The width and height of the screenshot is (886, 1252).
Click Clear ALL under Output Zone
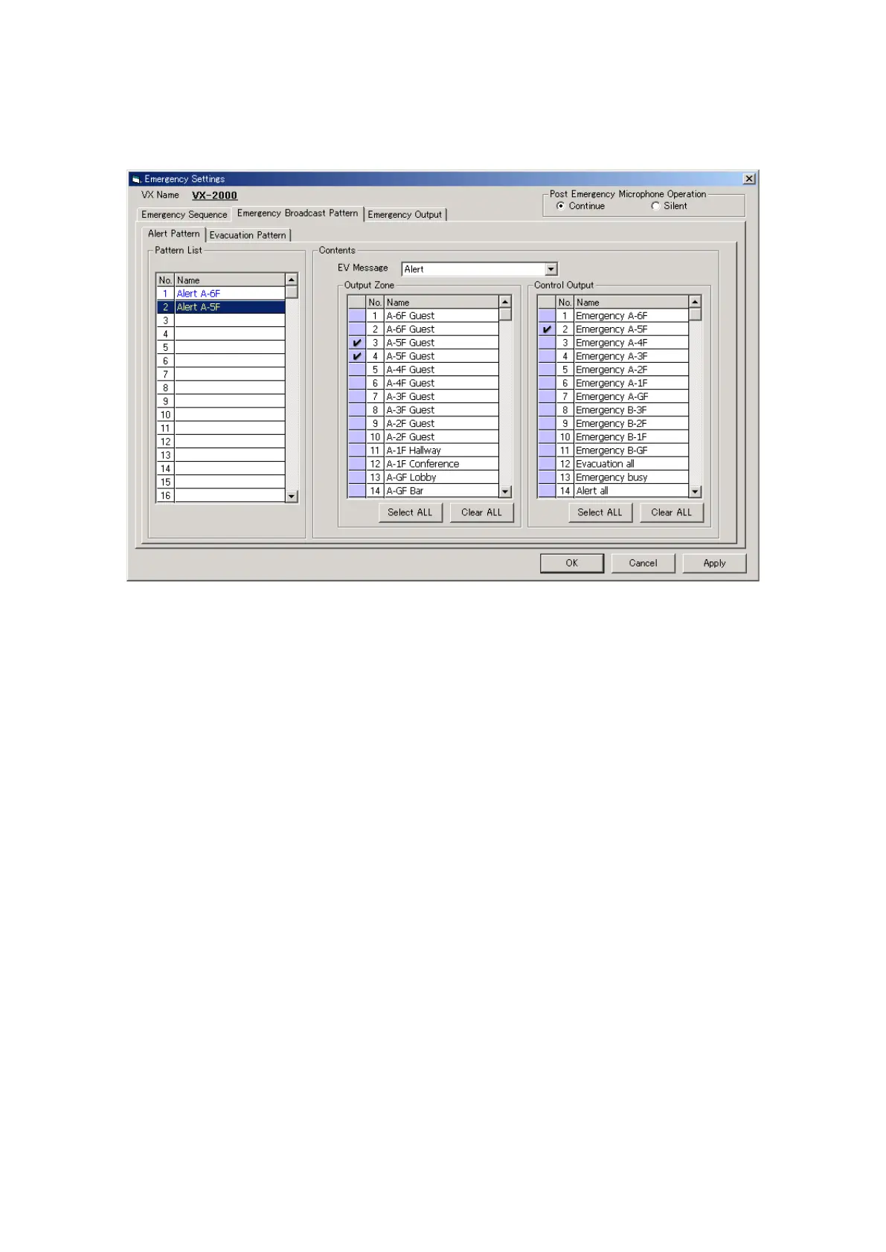tap(481, 512)
